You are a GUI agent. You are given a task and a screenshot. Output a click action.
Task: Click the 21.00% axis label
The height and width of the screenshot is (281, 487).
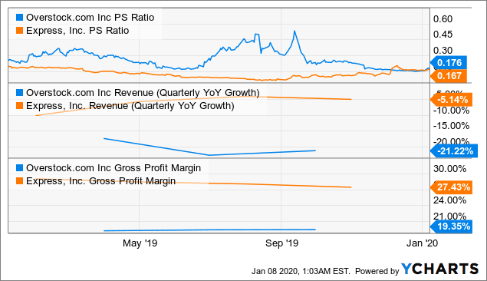click(x=450, y=216)
